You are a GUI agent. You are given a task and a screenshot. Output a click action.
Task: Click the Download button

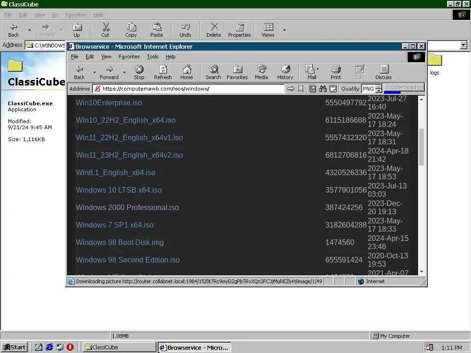tap(404, 88)
